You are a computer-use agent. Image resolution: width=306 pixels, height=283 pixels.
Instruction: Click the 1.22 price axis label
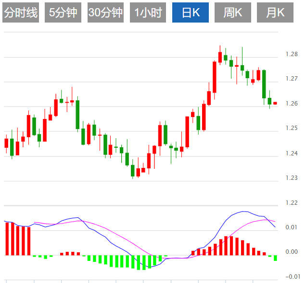pyautogui.click(x=292, y=203)
